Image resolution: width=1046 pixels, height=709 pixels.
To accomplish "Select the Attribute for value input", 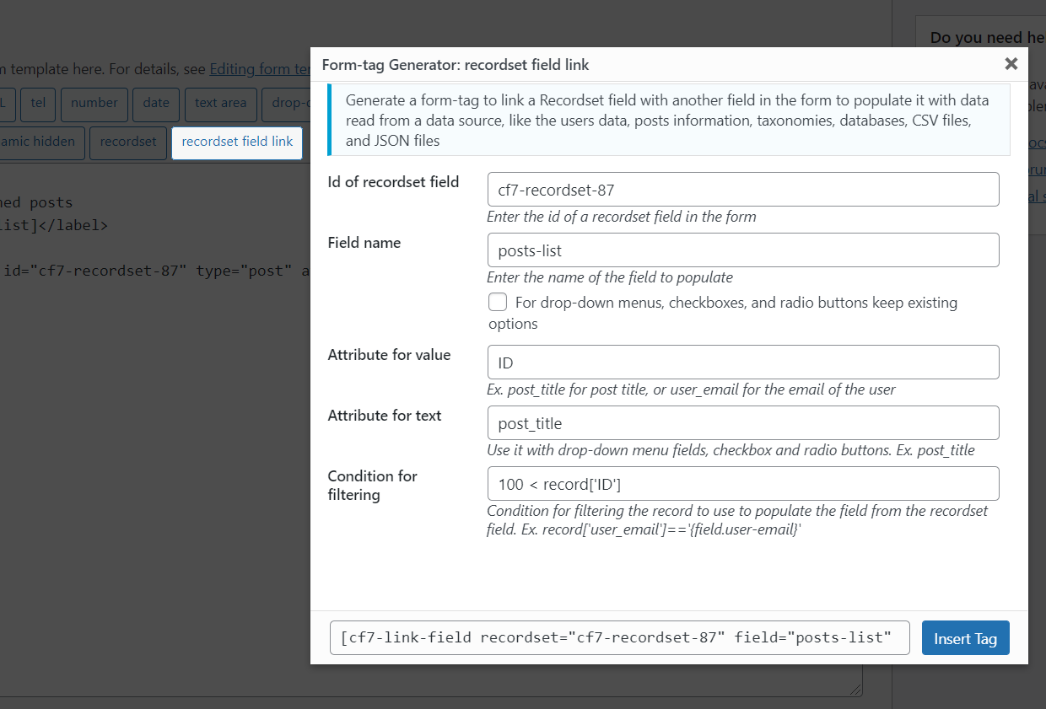I will (x=743, y=362).
